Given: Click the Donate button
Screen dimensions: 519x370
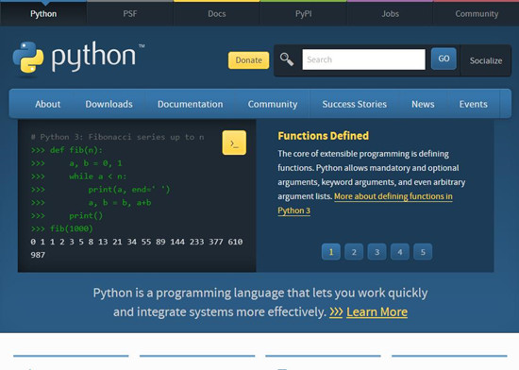Looking at the screenshot, I should [248, 60].
